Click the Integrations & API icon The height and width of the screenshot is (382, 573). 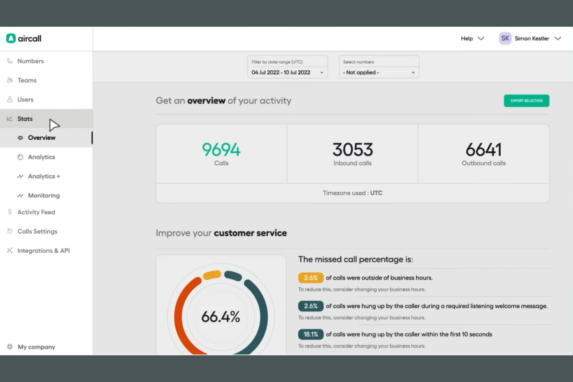coord(9,250)
